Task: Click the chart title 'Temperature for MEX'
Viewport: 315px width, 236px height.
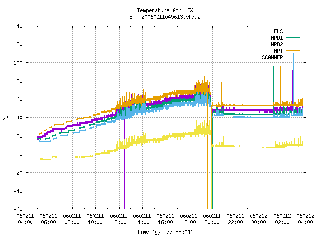Action: (x=165, y=10)
